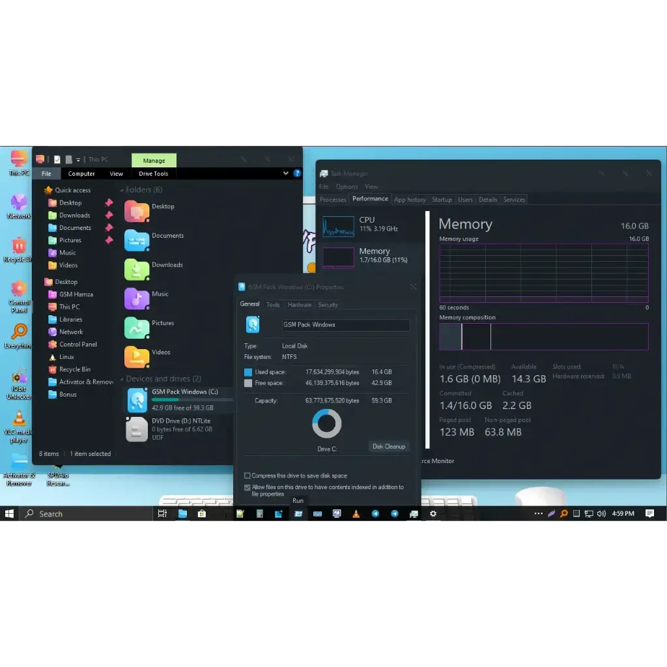Collapse the Devices and drives (2) group
The width and height of the screenshot is (667, 667).
(x=122, y=379)
